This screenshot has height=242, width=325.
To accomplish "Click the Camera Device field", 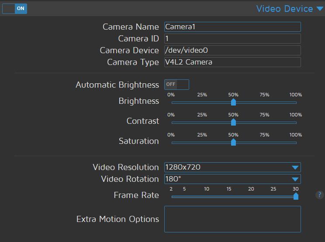I will tap(232, 51).
